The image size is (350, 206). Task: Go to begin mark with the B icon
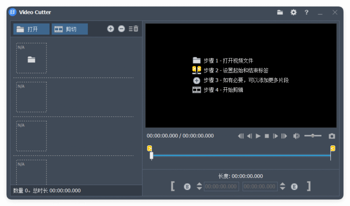[187, 187]
